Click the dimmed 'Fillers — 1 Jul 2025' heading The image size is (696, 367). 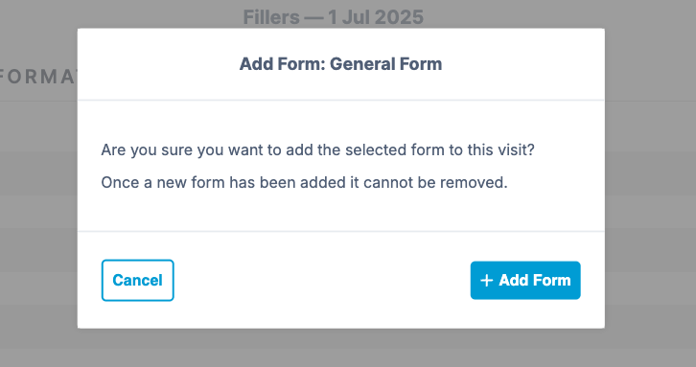pos(333,17)
